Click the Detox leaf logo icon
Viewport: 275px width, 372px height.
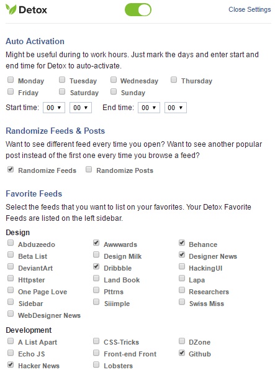coord(11,9)
